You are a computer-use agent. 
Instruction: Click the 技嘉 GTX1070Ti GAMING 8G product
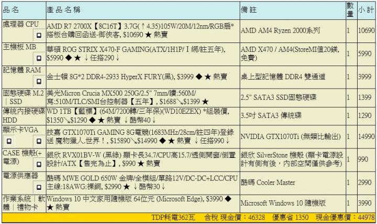pos(140,136)
